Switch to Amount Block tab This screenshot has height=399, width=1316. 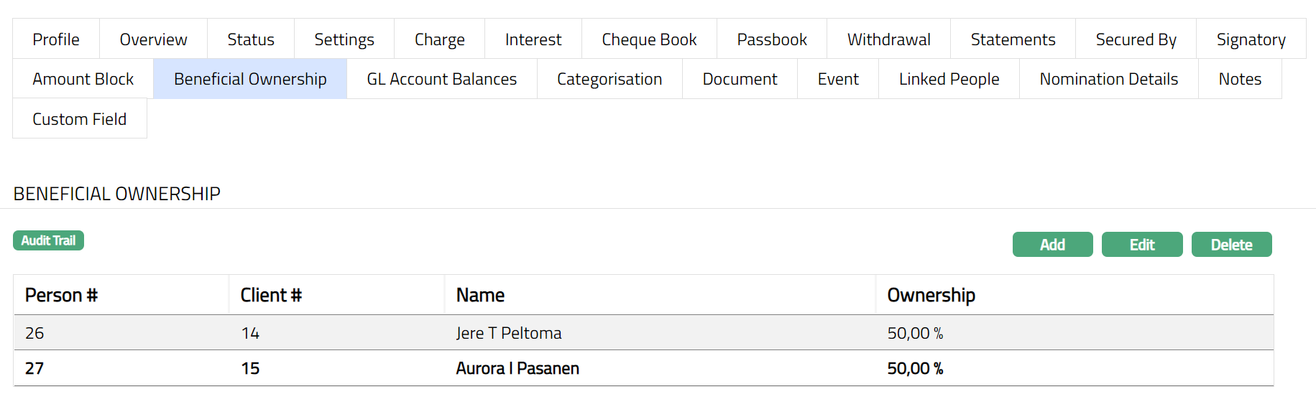[x=83, y=79]
